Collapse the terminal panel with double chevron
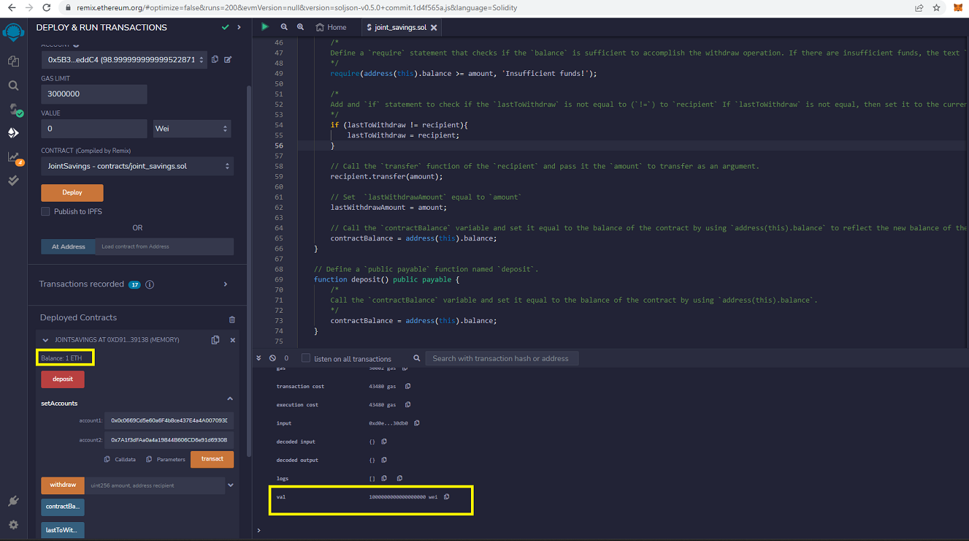969x541 pixels. click(x=258, y=358)
